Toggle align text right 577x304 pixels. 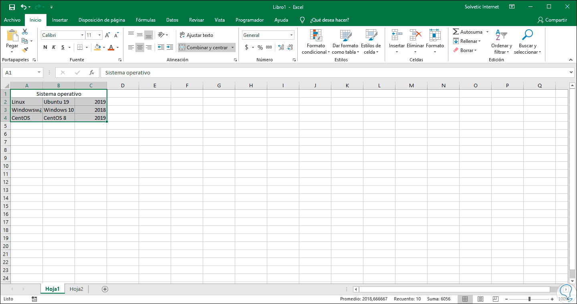coord(149,47)
